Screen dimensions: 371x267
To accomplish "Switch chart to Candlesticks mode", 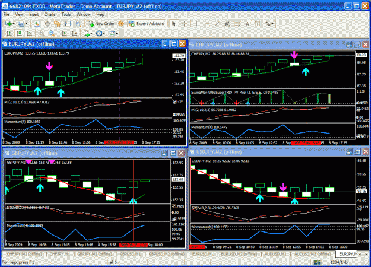I will tap(19, 34).
